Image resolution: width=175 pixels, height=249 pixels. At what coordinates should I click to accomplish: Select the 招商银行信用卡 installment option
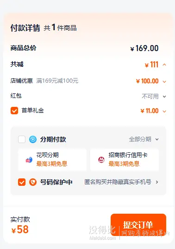pos(125,160)
